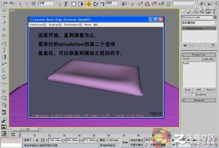The image size is (219, 148).
Task: Expand the Advanced rollout
Action: click(x=199, y=100)
